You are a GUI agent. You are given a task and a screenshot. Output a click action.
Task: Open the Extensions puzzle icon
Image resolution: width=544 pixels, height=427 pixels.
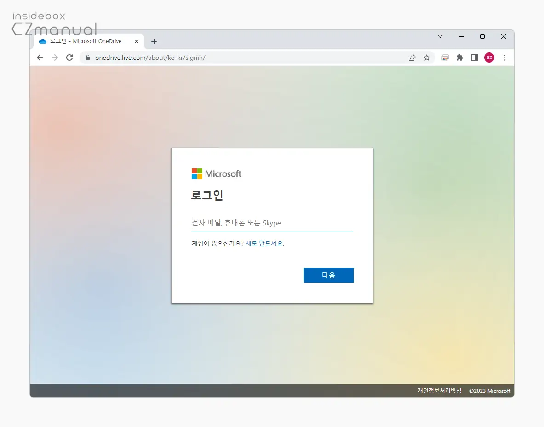tap(460, 58)
